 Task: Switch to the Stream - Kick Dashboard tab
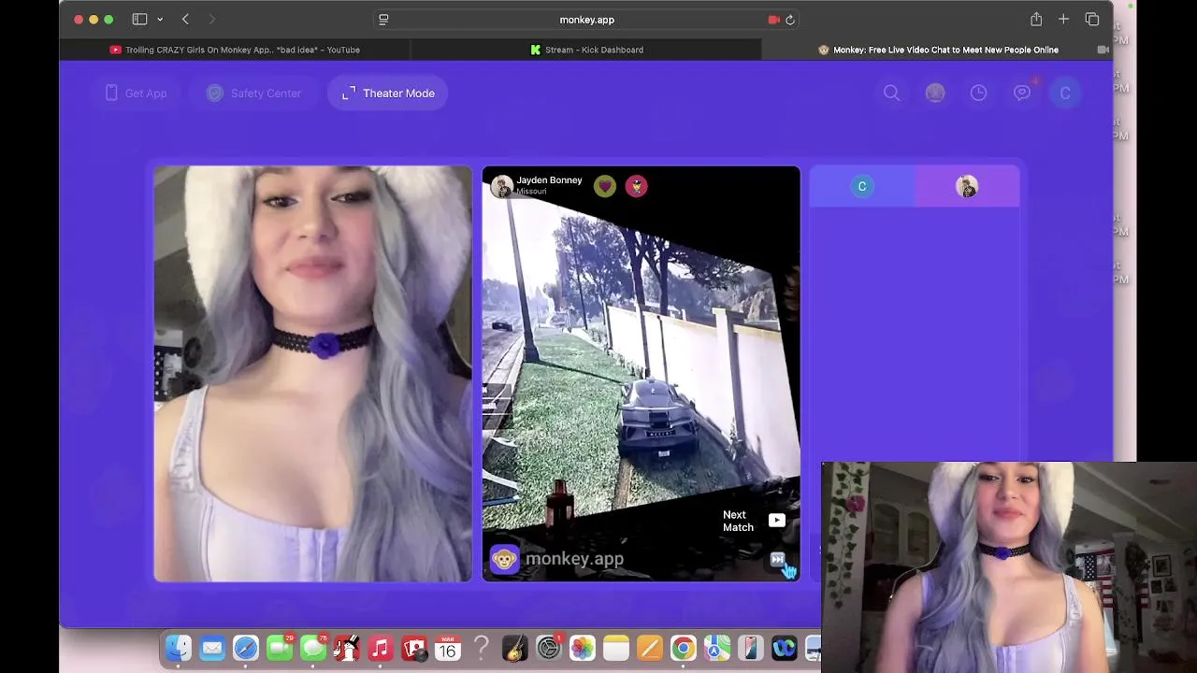(x=586, y=50)
